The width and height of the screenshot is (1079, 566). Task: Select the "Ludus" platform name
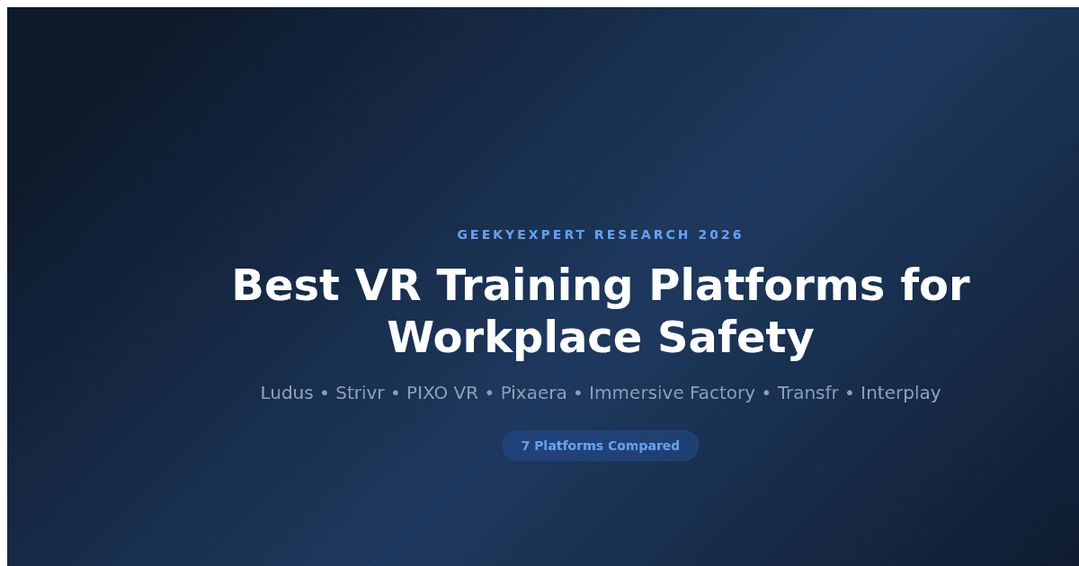(287, 393)
